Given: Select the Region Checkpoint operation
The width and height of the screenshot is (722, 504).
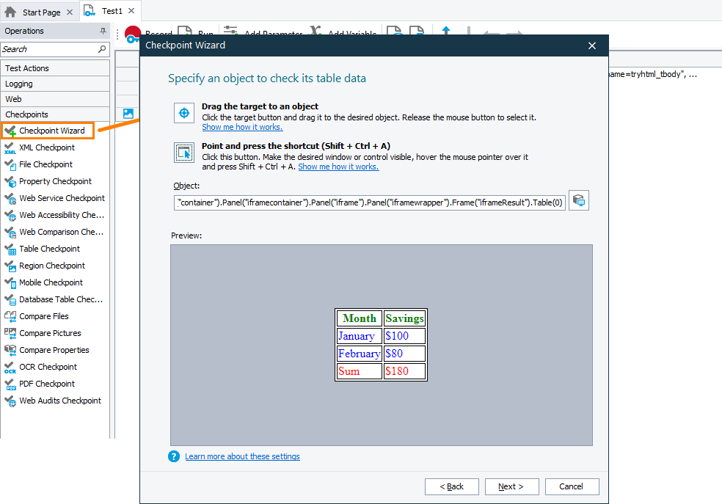Looking at the screenshot, I should coord(51,265).
